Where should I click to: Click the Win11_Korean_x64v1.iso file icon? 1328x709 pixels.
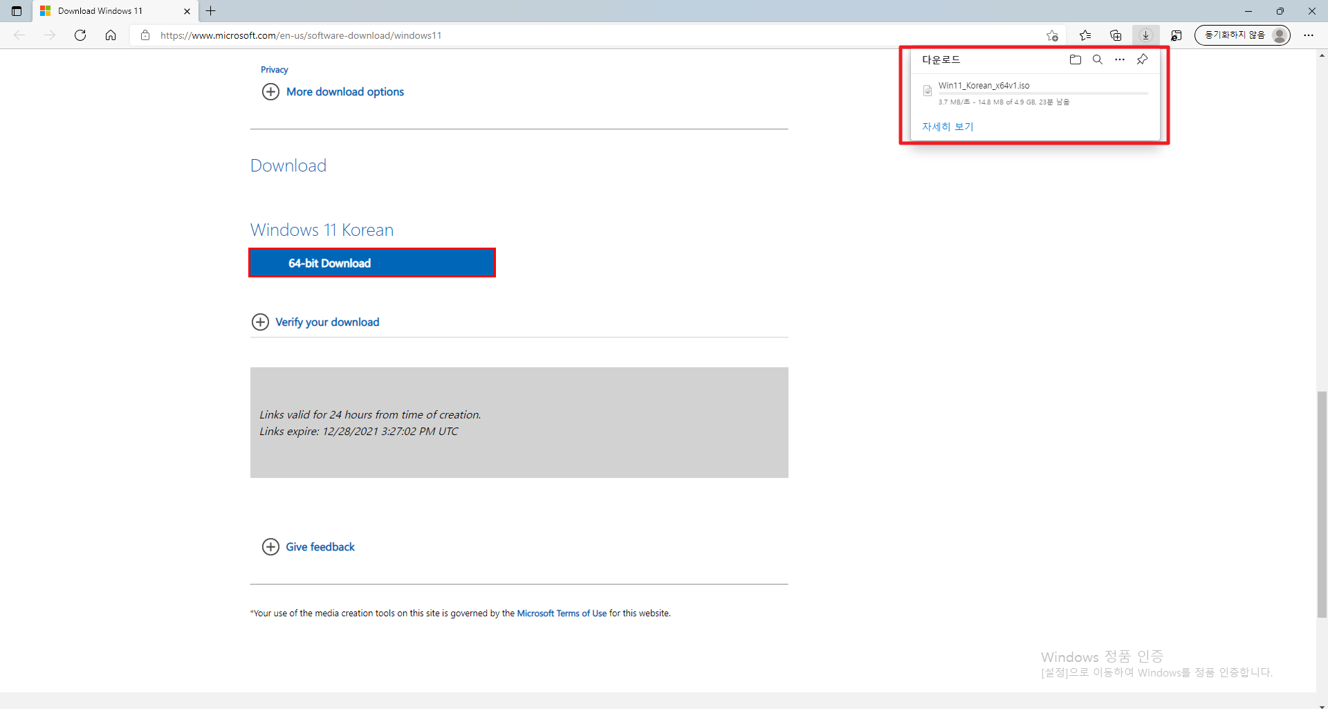coord(928,91)
